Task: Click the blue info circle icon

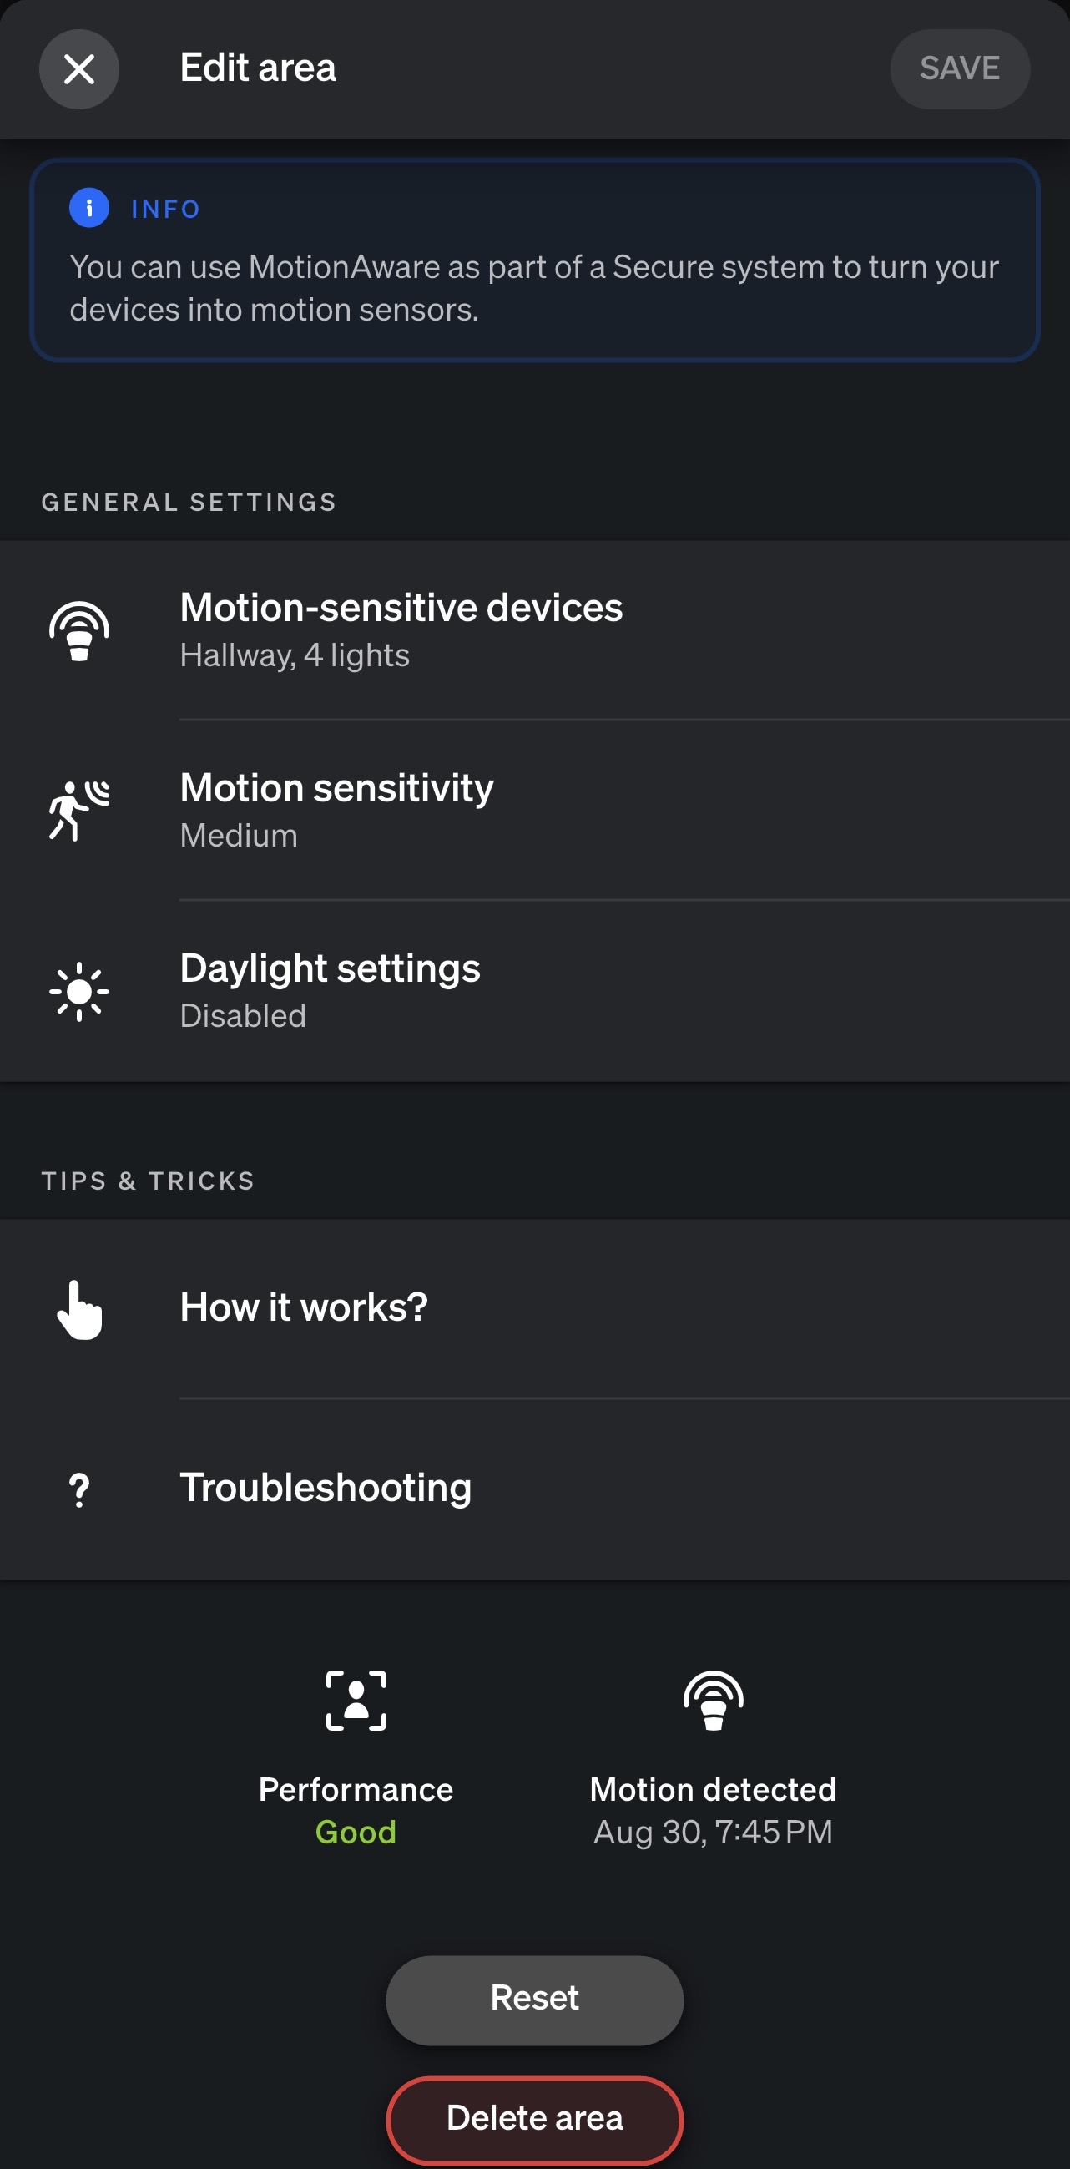Action: click(89, 208)
